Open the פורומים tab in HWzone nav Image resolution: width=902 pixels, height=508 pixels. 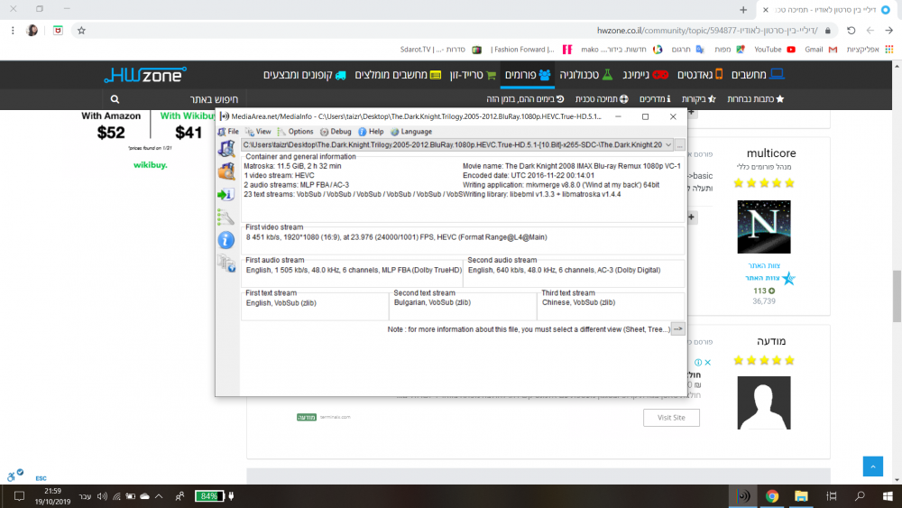pyautogui.click(x=528, y=75)
